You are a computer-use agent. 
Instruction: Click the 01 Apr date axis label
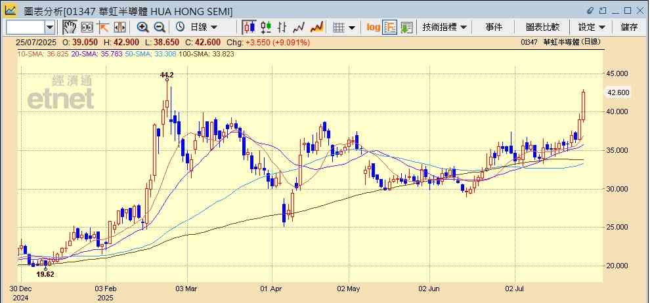tap(272, 289)
